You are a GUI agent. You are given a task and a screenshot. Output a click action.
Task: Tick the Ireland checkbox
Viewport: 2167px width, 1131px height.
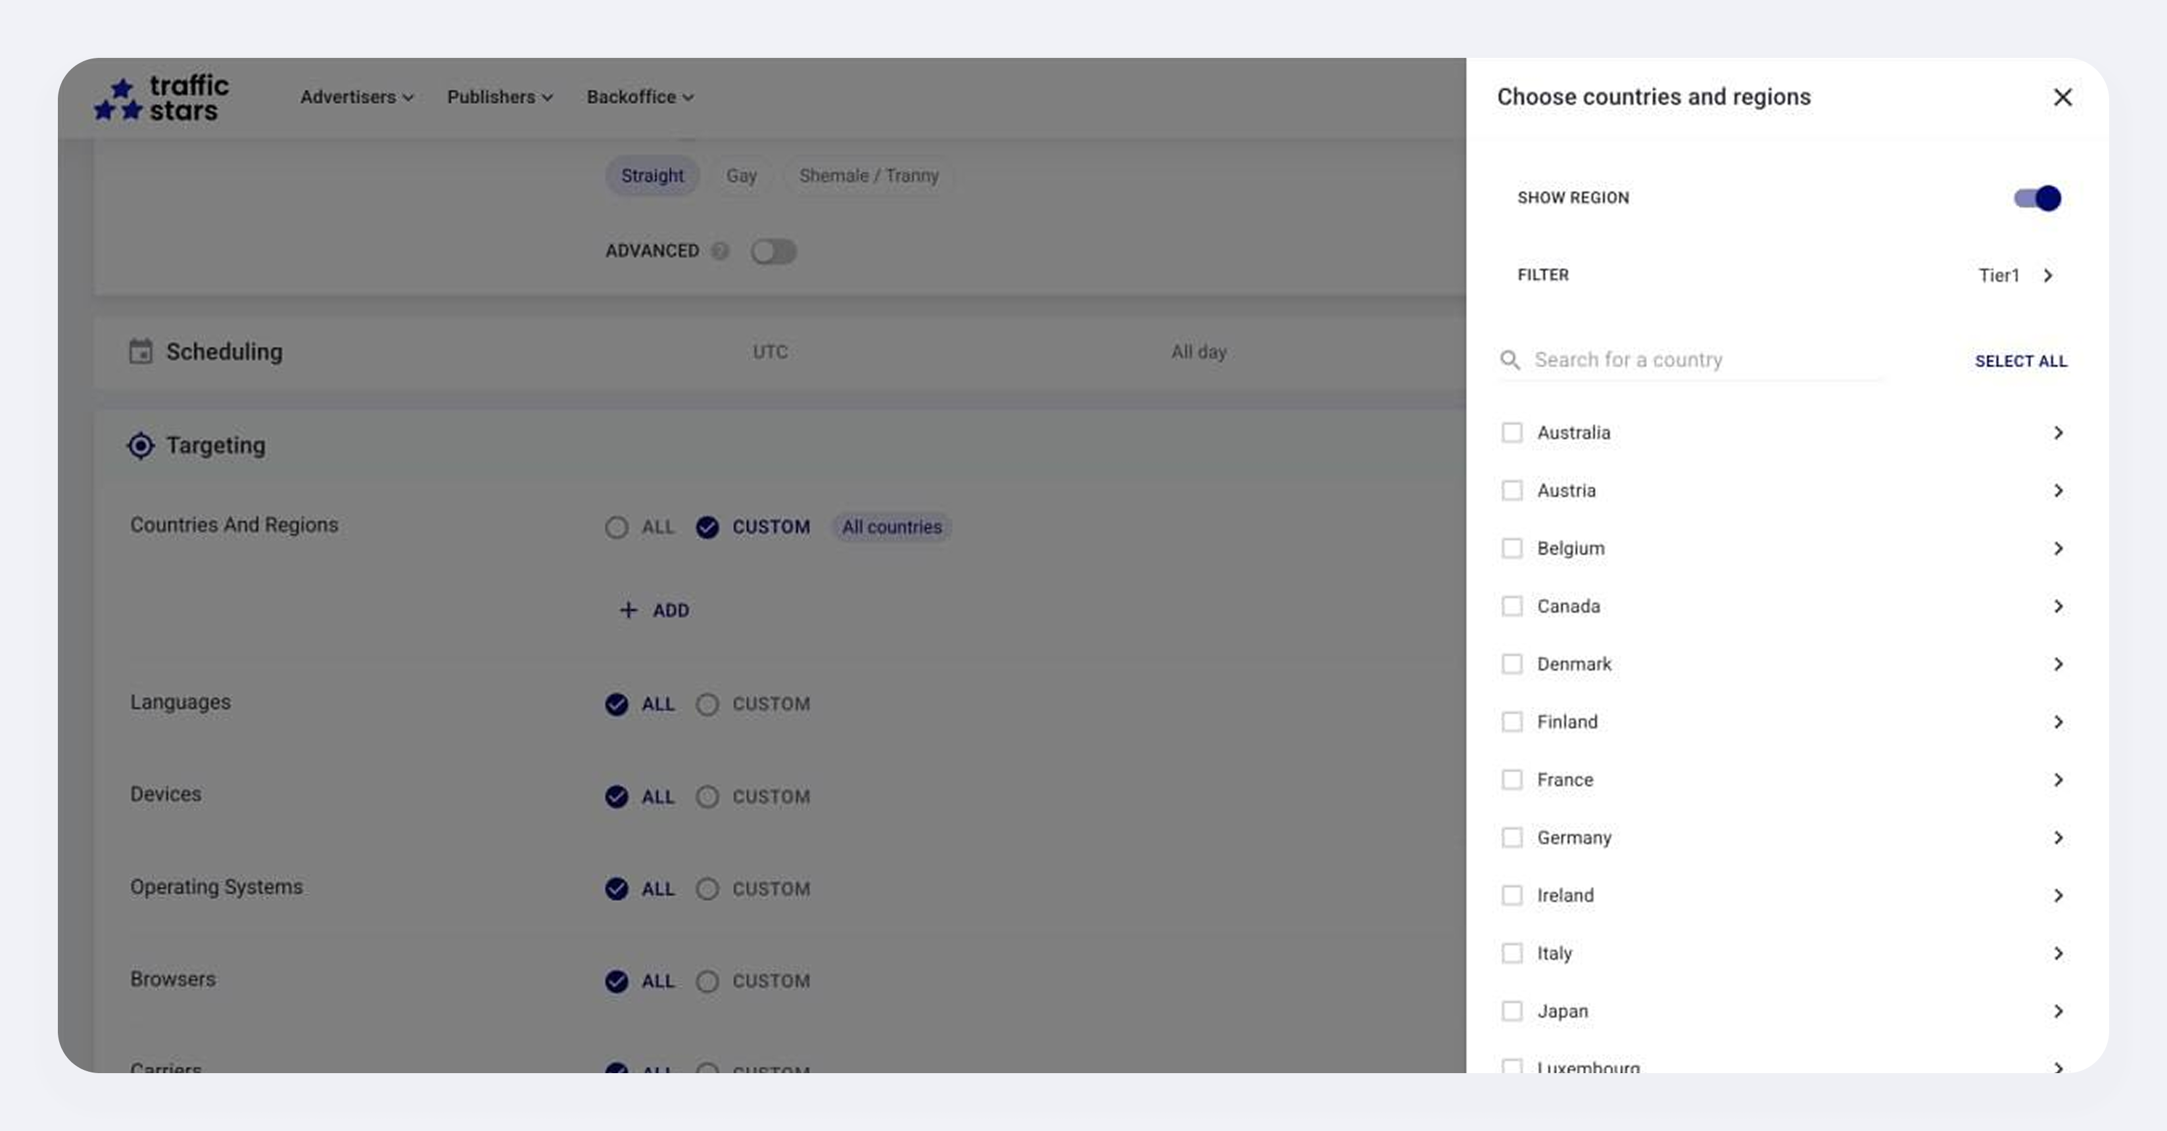tap(1512, 896)
